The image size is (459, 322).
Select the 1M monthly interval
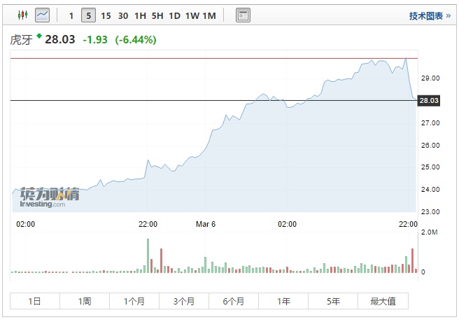coord(209,15)
